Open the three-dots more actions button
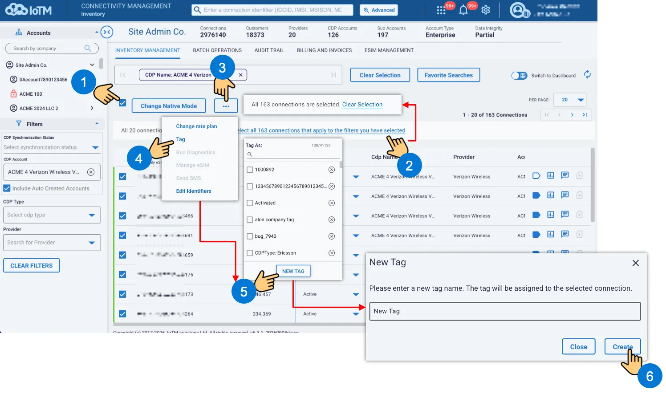 click(226, 106)
